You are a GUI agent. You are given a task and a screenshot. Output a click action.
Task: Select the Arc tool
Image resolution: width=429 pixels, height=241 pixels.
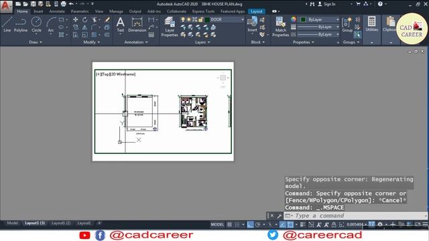click(51, 25)
